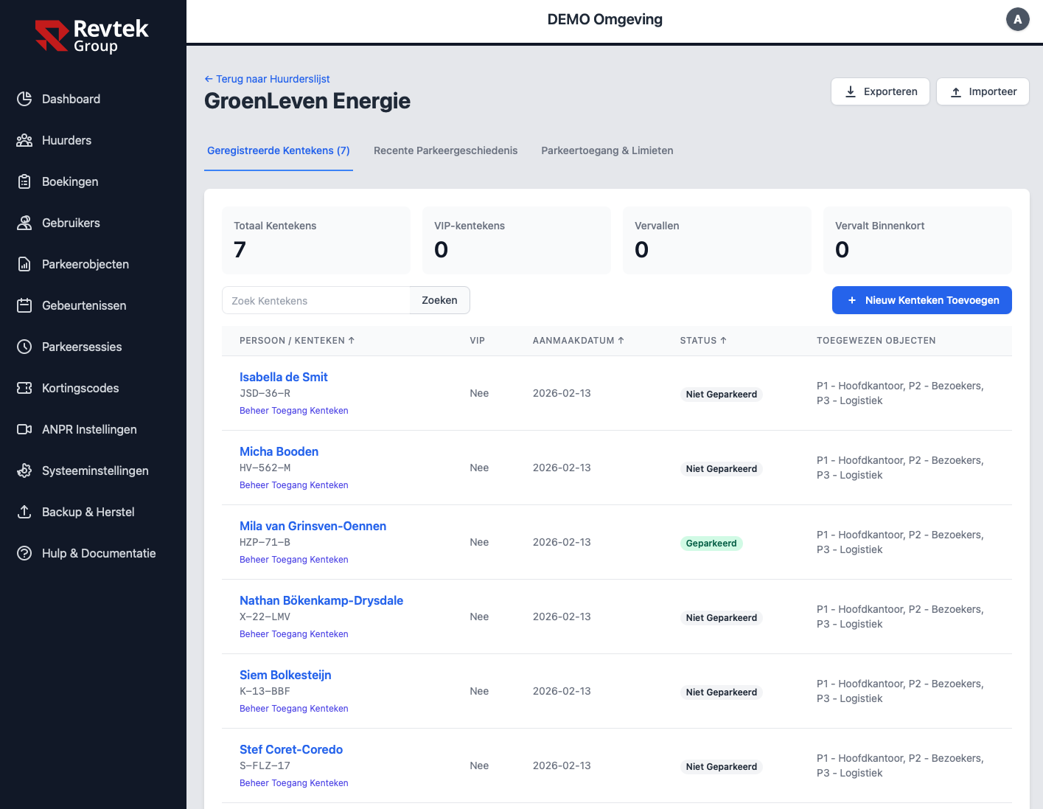Open Parkeersessies via its clock icon

pyautogui.click(x=24, y=347)
